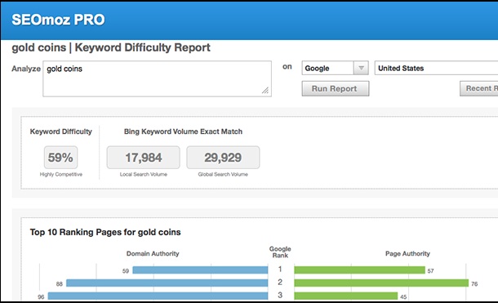Click the green Page Authority bar for rank 2
The height and width of the screenshot is (303, 498).
click(x=381, y=283)
